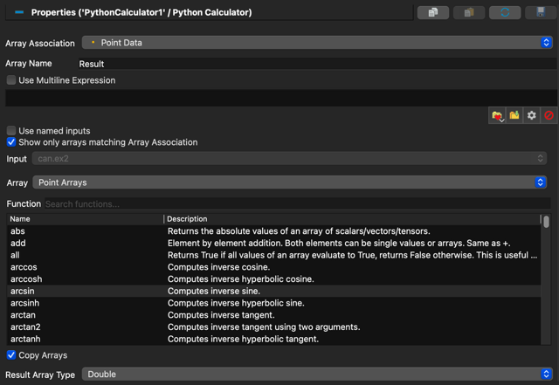Enable Use Multiline Expression checkbox
559x385 pixels.
point(11,80)
